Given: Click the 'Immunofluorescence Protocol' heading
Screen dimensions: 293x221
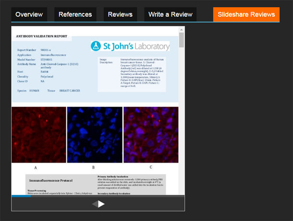Looking at the screenshot, I should click(51, 181).
